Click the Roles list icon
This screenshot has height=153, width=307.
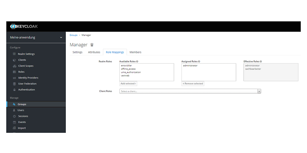click(14, 72)
